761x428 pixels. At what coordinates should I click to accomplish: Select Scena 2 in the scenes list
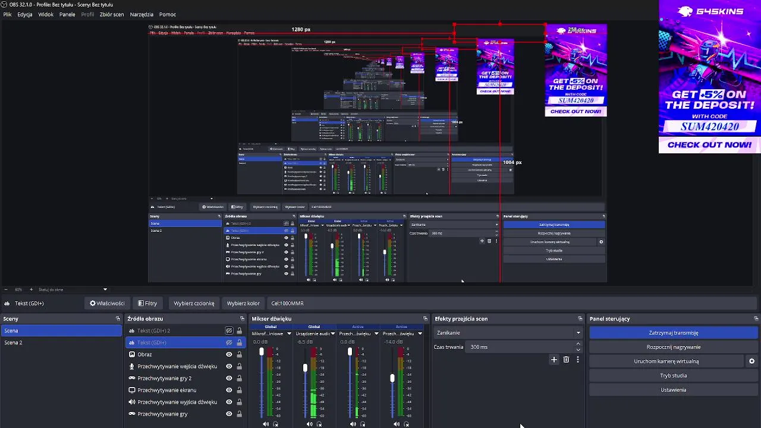(61, 342)
